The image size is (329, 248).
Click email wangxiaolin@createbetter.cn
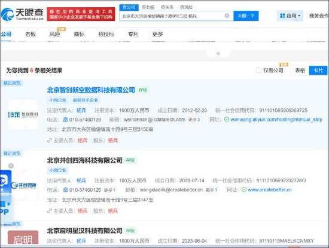pos(171,190)
